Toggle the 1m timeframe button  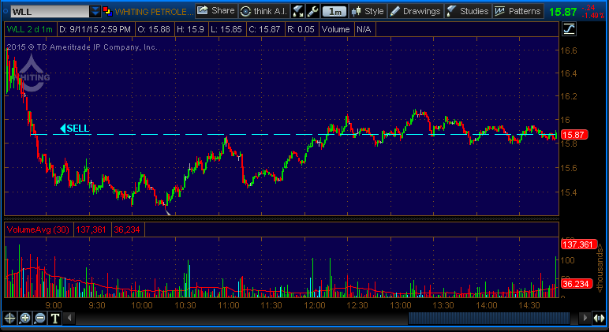click(335, 11)
